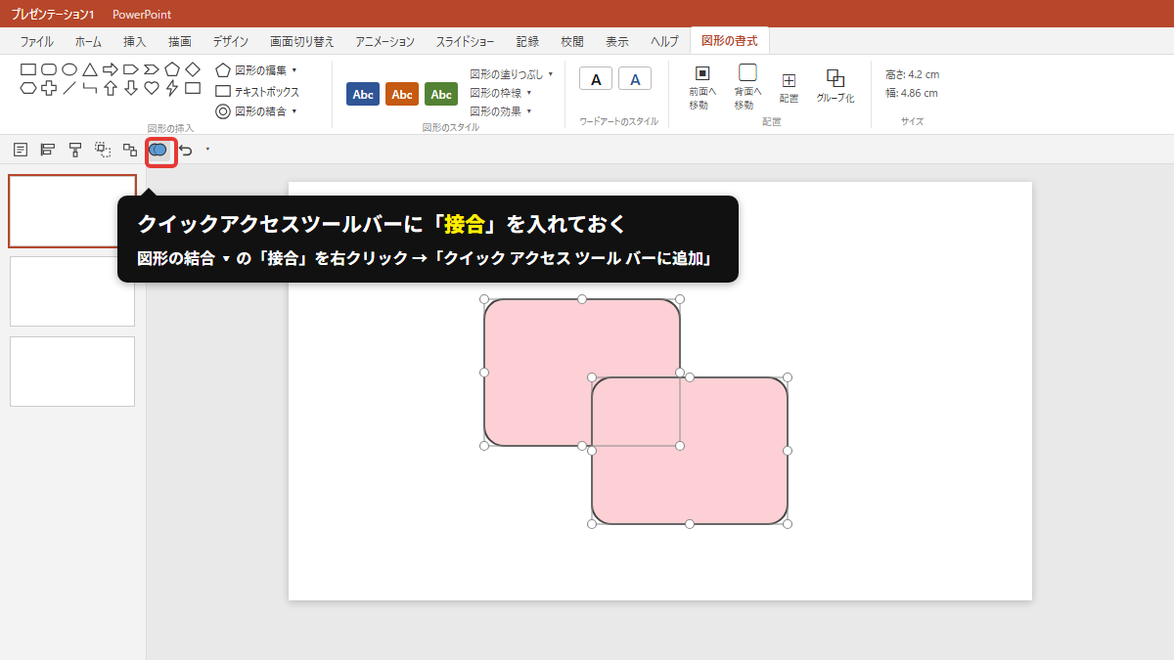Apply the orange Abc shape style
This screenshot has width=1174, height=660.
click(x=402, y=94)
